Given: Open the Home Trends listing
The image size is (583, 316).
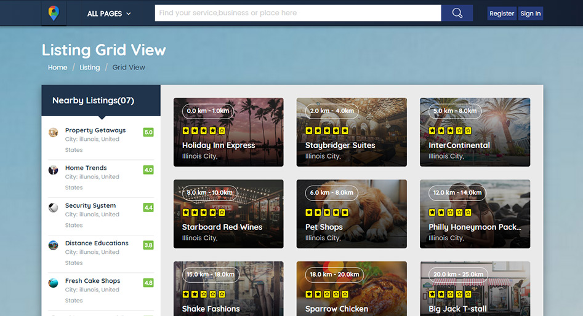Looking at the screenshot, I should 86,168.
